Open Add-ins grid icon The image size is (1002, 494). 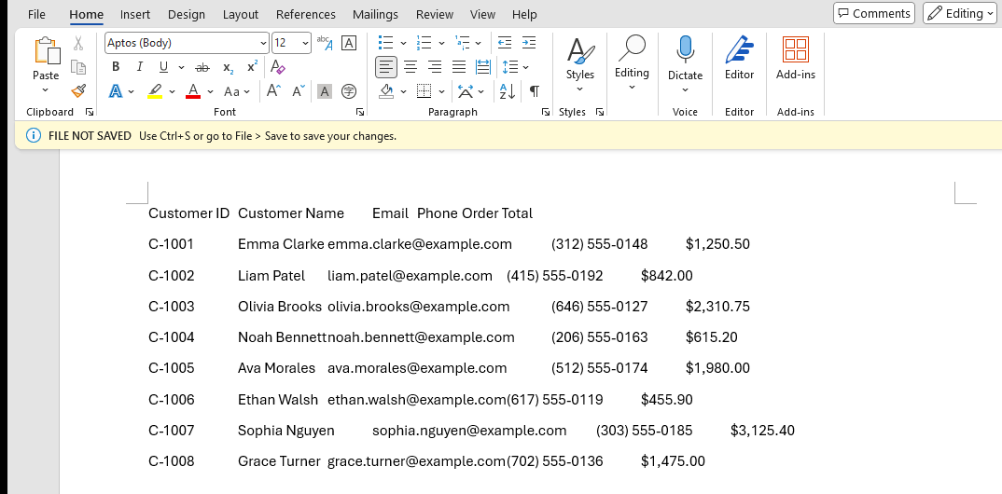point(796,49)
